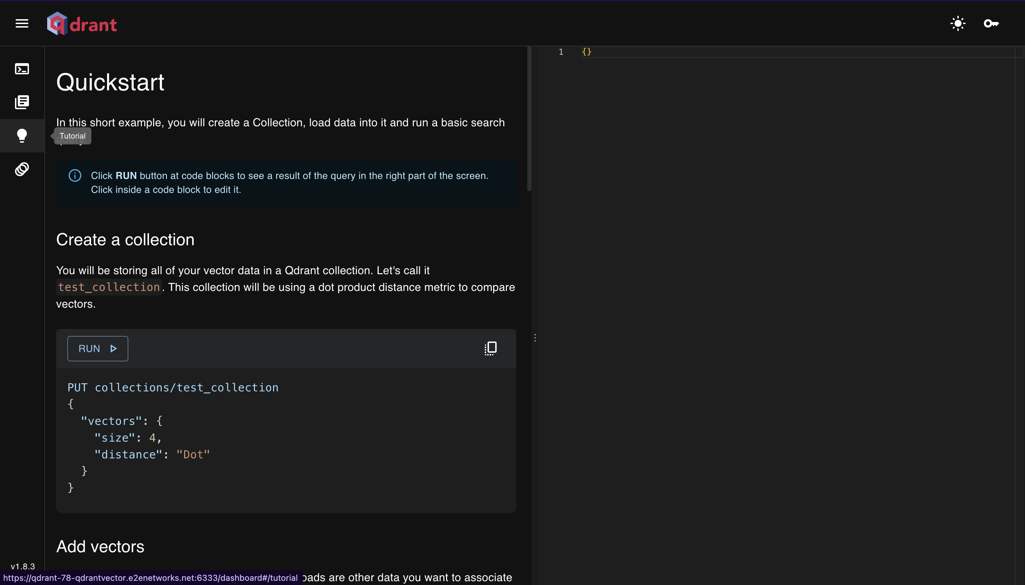1025x585 pixels.
Task: Click the Create a collection heading
Action: [125, 239]
